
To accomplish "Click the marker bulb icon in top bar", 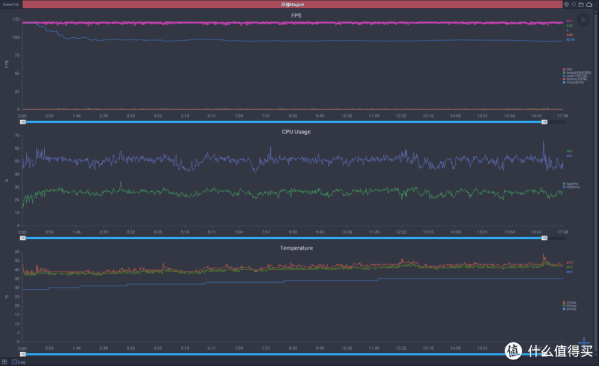I will pos(574,4).
